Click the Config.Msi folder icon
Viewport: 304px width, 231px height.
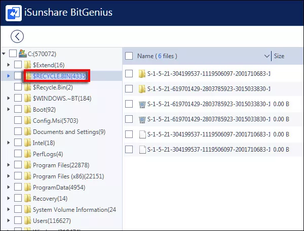tap(27, 120)
